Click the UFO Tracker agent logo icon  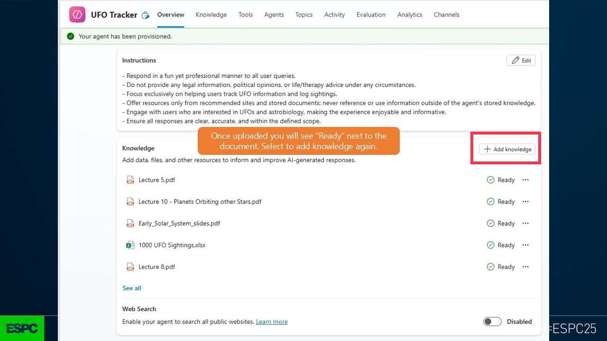[77, 15]
